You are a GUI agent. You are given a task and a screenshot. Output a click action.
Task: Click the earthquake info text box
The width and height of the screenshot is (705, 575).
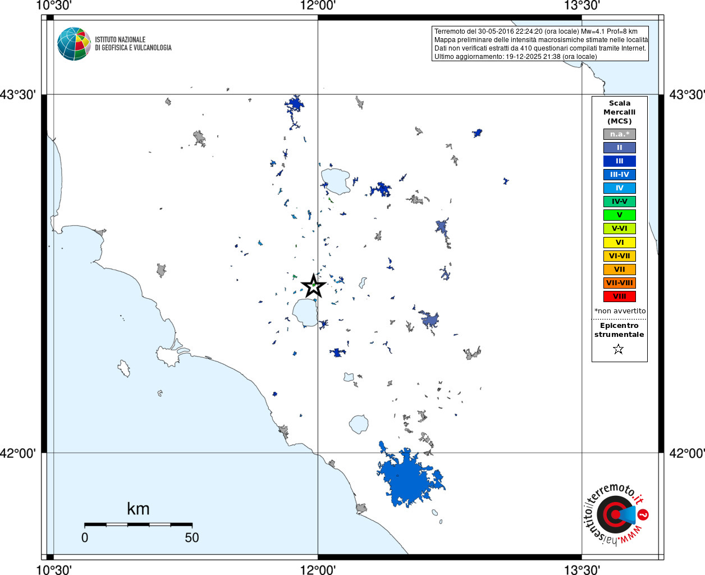[541, 44]
